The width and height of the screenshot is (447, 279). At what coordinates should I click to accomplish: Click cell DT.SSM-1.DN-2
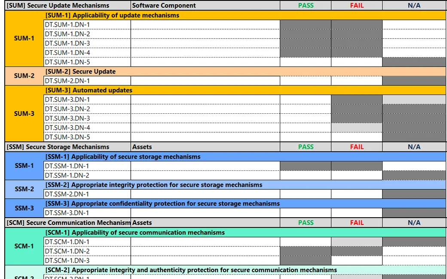coord(87,176)
